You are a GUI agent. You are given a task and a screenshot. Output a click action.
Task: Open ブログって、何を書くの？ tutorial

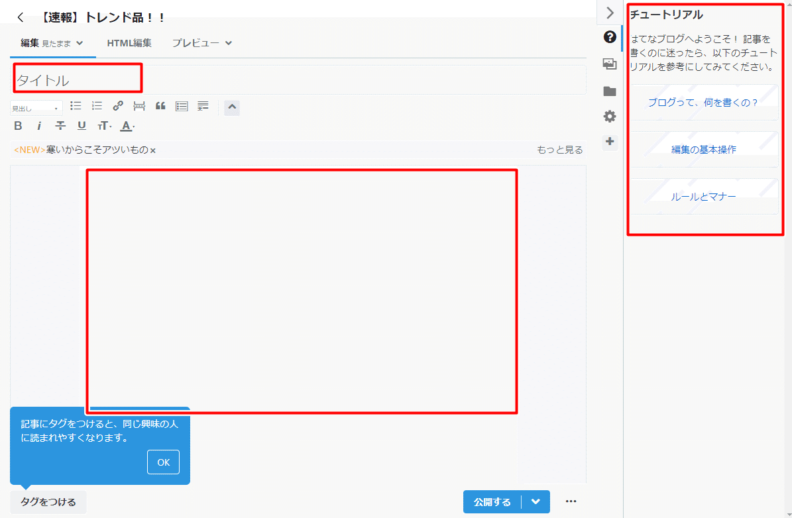pyautogui.click(x=703, y=103)
